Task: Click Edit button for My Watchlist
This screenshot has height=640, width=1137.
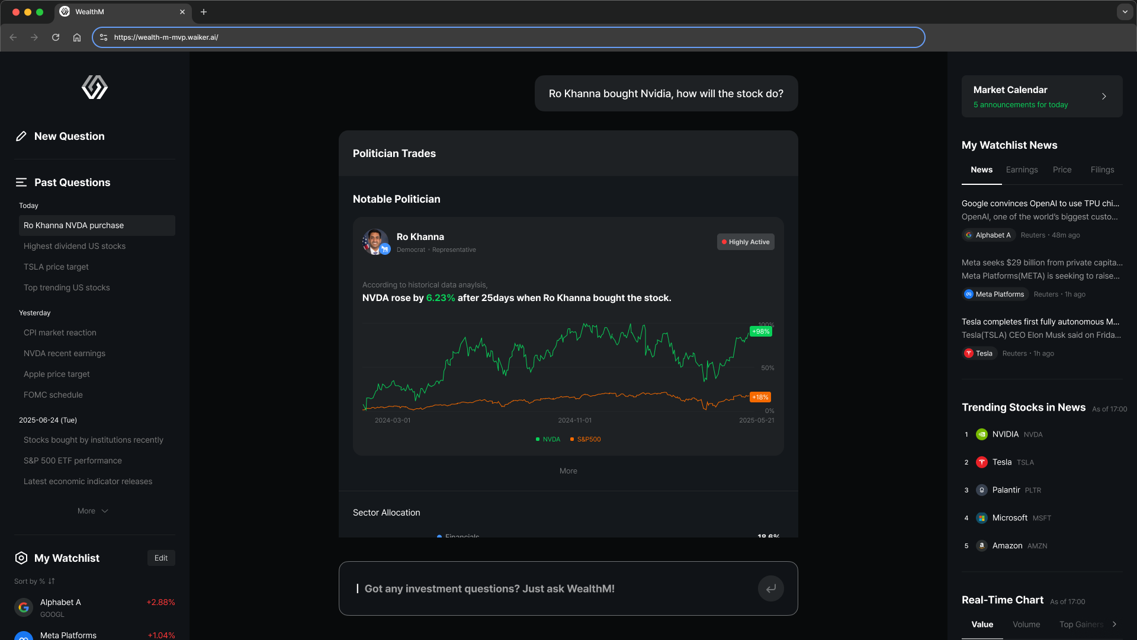Action: click(161, 558)
